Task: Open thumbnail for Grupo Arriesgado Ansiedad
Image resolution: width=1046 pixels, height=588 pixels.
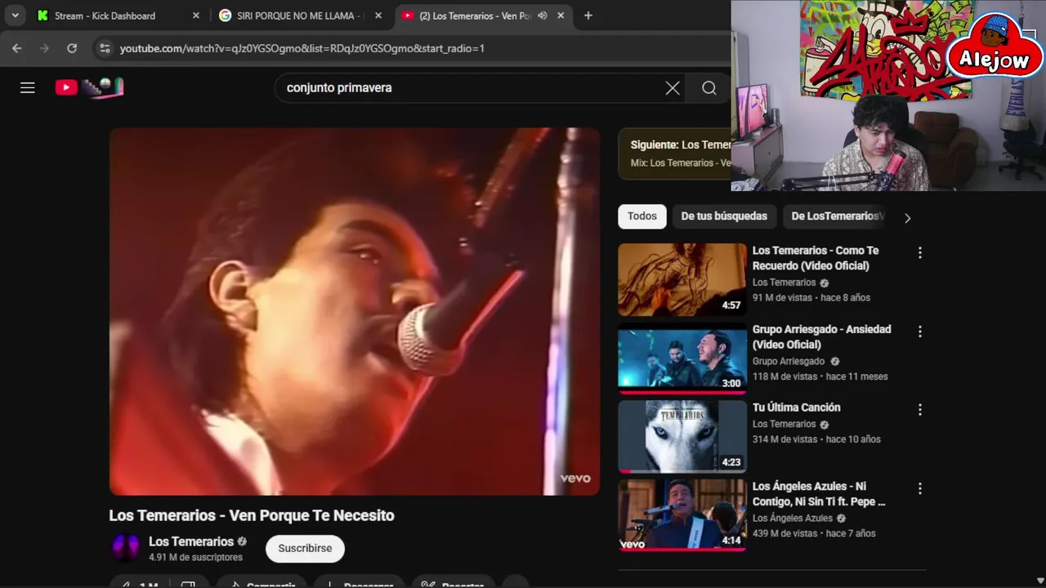Action: tap(682, 359)
